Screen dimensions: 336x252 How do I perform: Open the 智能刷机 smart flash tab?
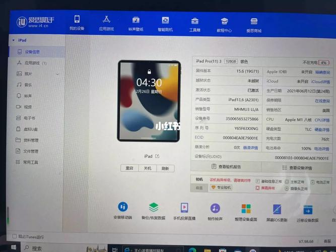pyautogui.click(x=165, y=24)
